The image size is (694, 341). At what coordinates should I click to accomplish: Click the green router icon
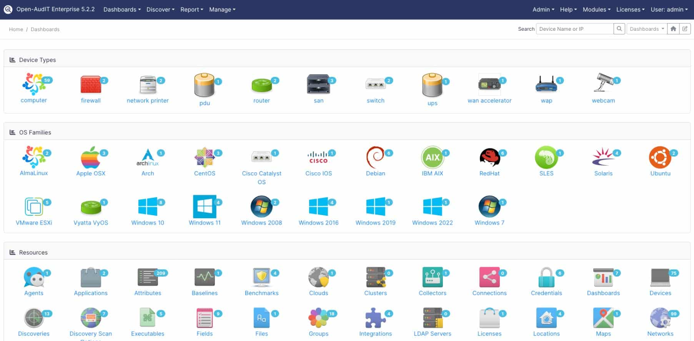click(261, 85)
